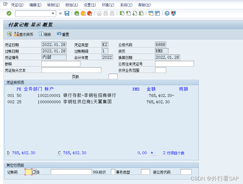Click the 重置 button
The width and height of the screenshot is (243, 184).
pyautogui.click(x=63, y=34)
